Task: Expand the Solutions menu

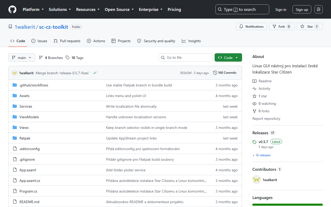Action: coord(60,10)
